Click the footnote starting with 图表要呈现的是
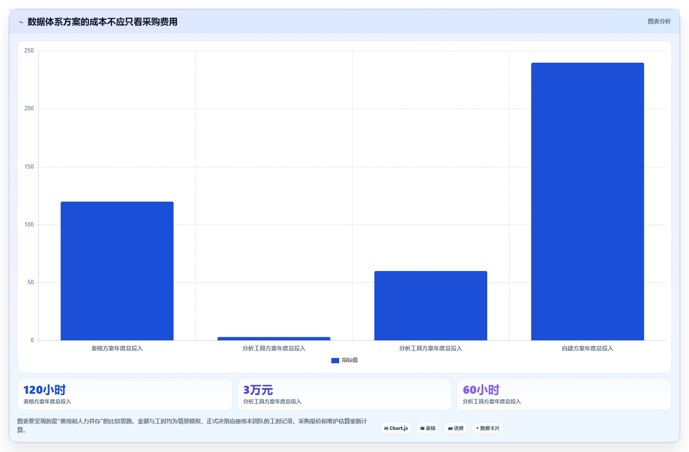Viewport: 689px width, 452px height. tap(192, 426)
